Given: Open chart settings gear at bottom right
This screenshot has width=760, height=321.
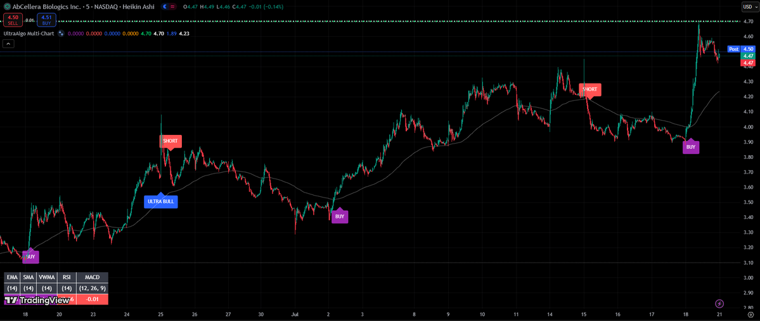Looking at the screenshot, I should tap(750, 314).
